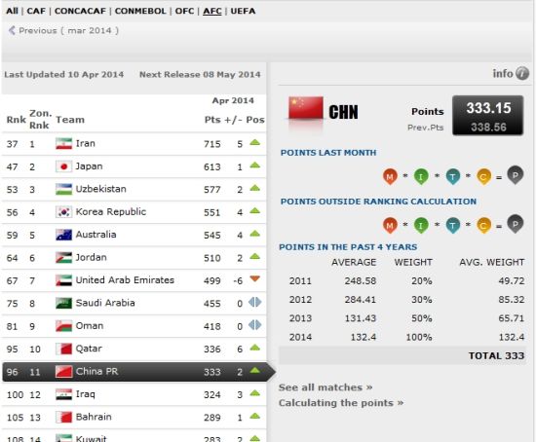The height and width of the screenshot is (442, 536).
Task: Click the Iran team name
Action: (85, 143)
